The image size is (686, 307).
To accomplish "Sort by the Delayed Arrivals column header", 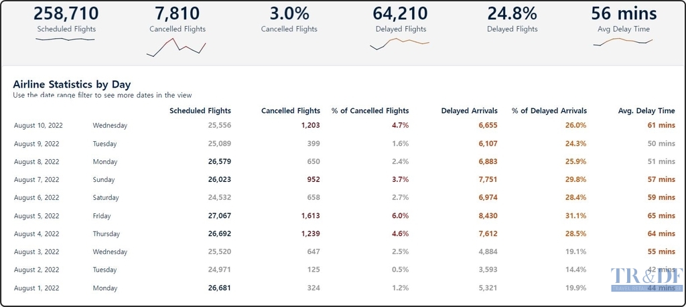I will 469,111.
